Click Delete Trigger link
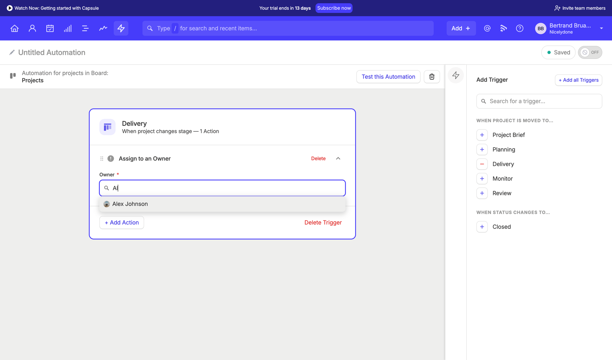Viewport: 612px width, 360px height. pos(323,222)
